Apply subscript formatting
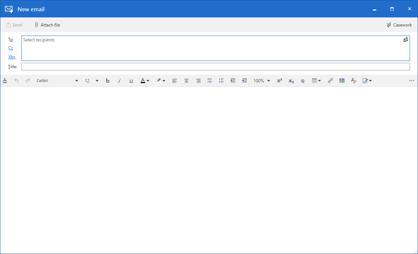 (x=291, y=80)
